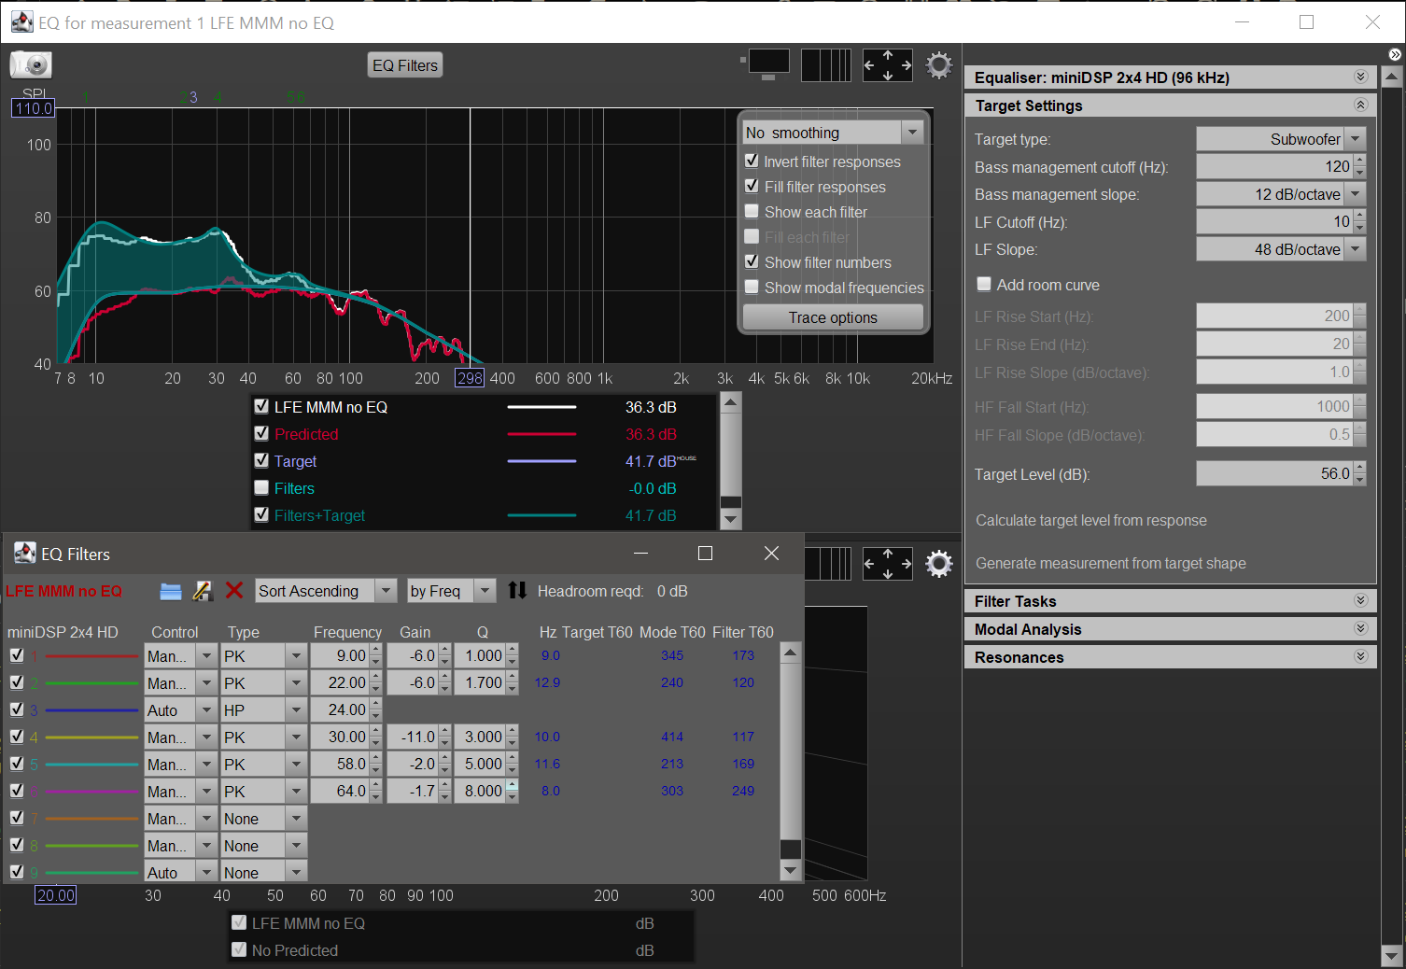Open Type dropdown for filter 3 HP
The width and height of the screenshot is (1406, 969).
(296, 710)
